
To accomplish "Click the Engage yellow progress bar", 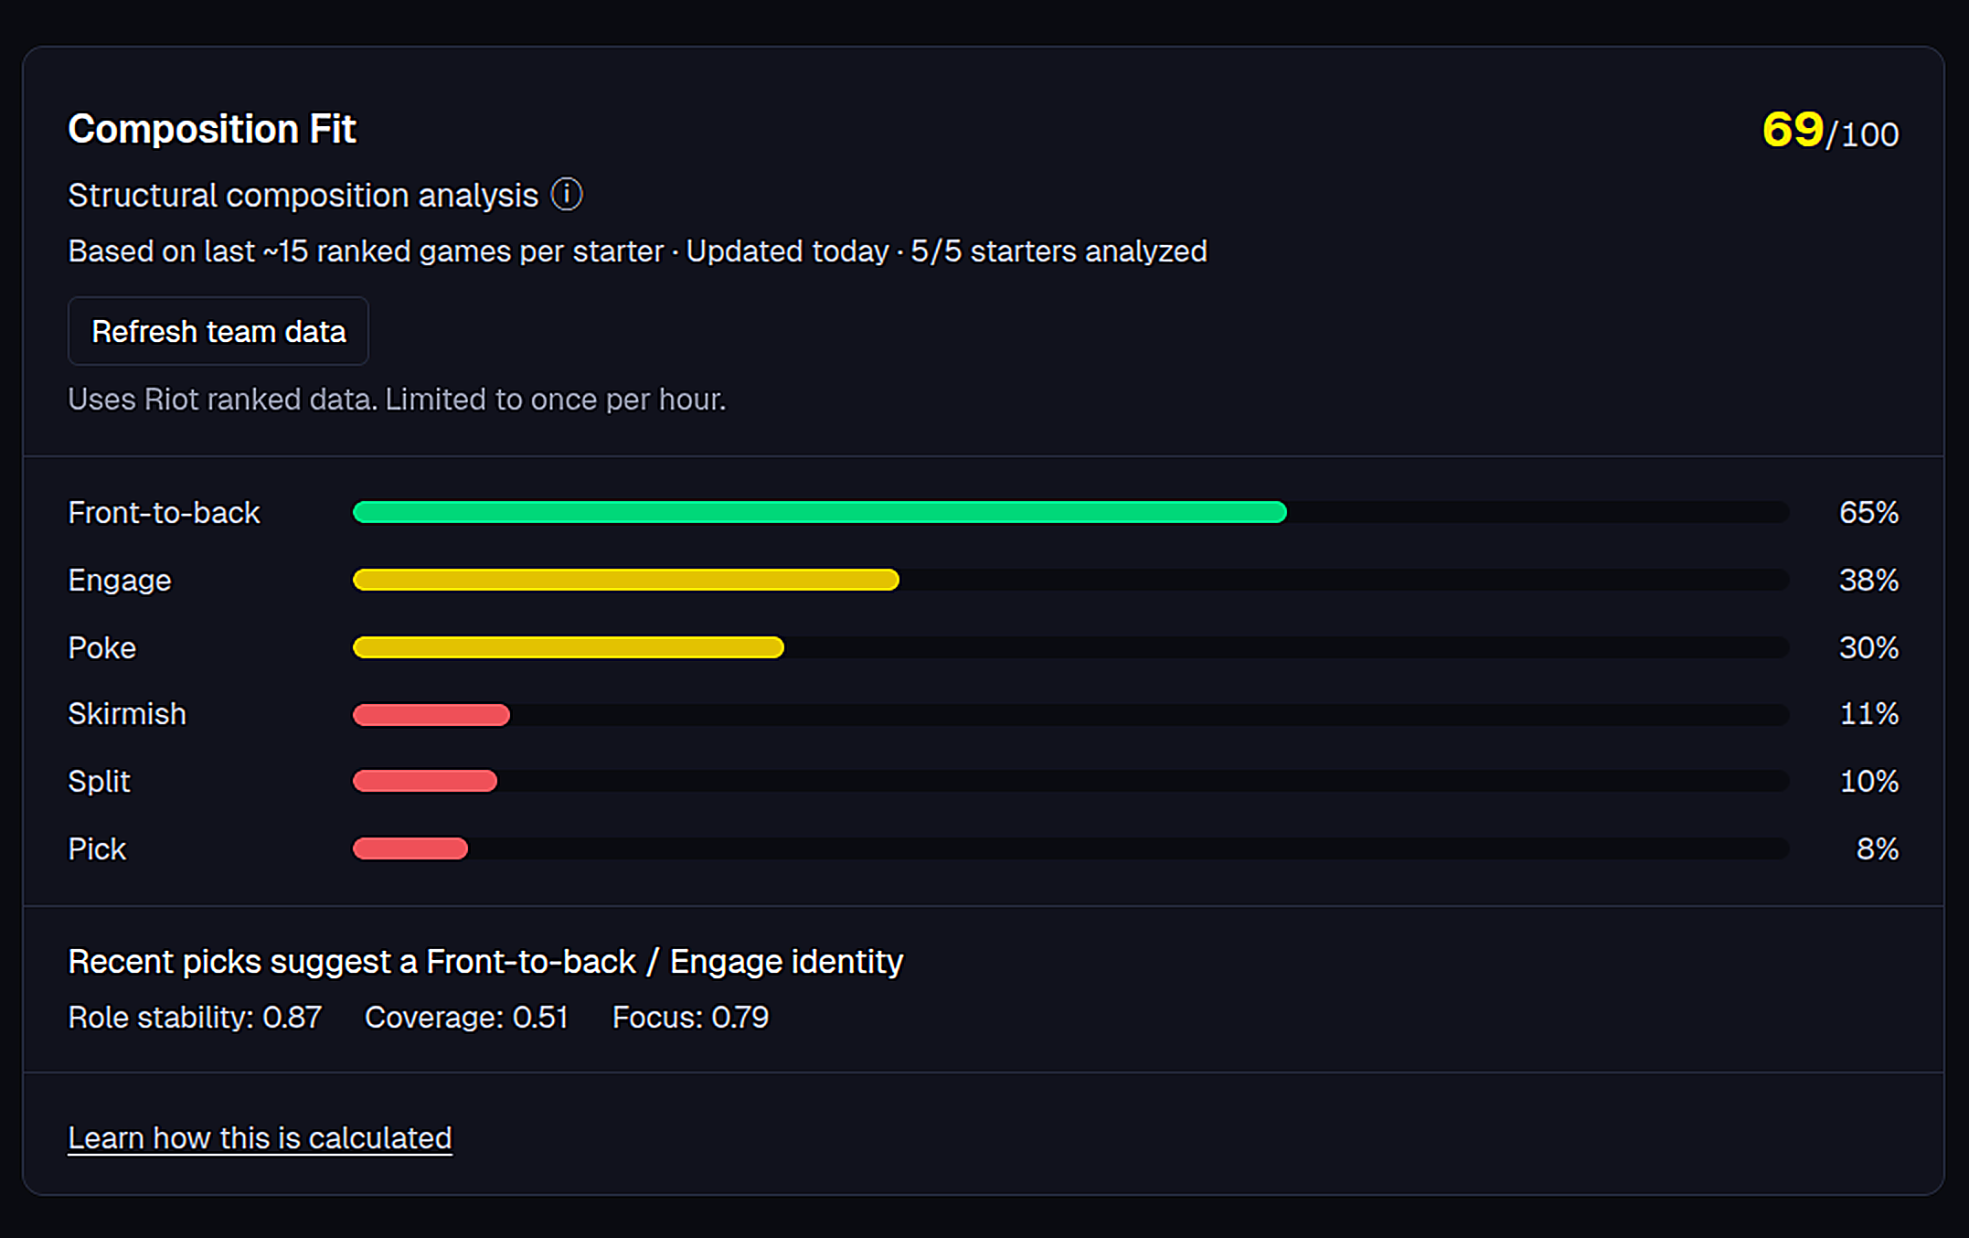I will [x=625, y=580].
